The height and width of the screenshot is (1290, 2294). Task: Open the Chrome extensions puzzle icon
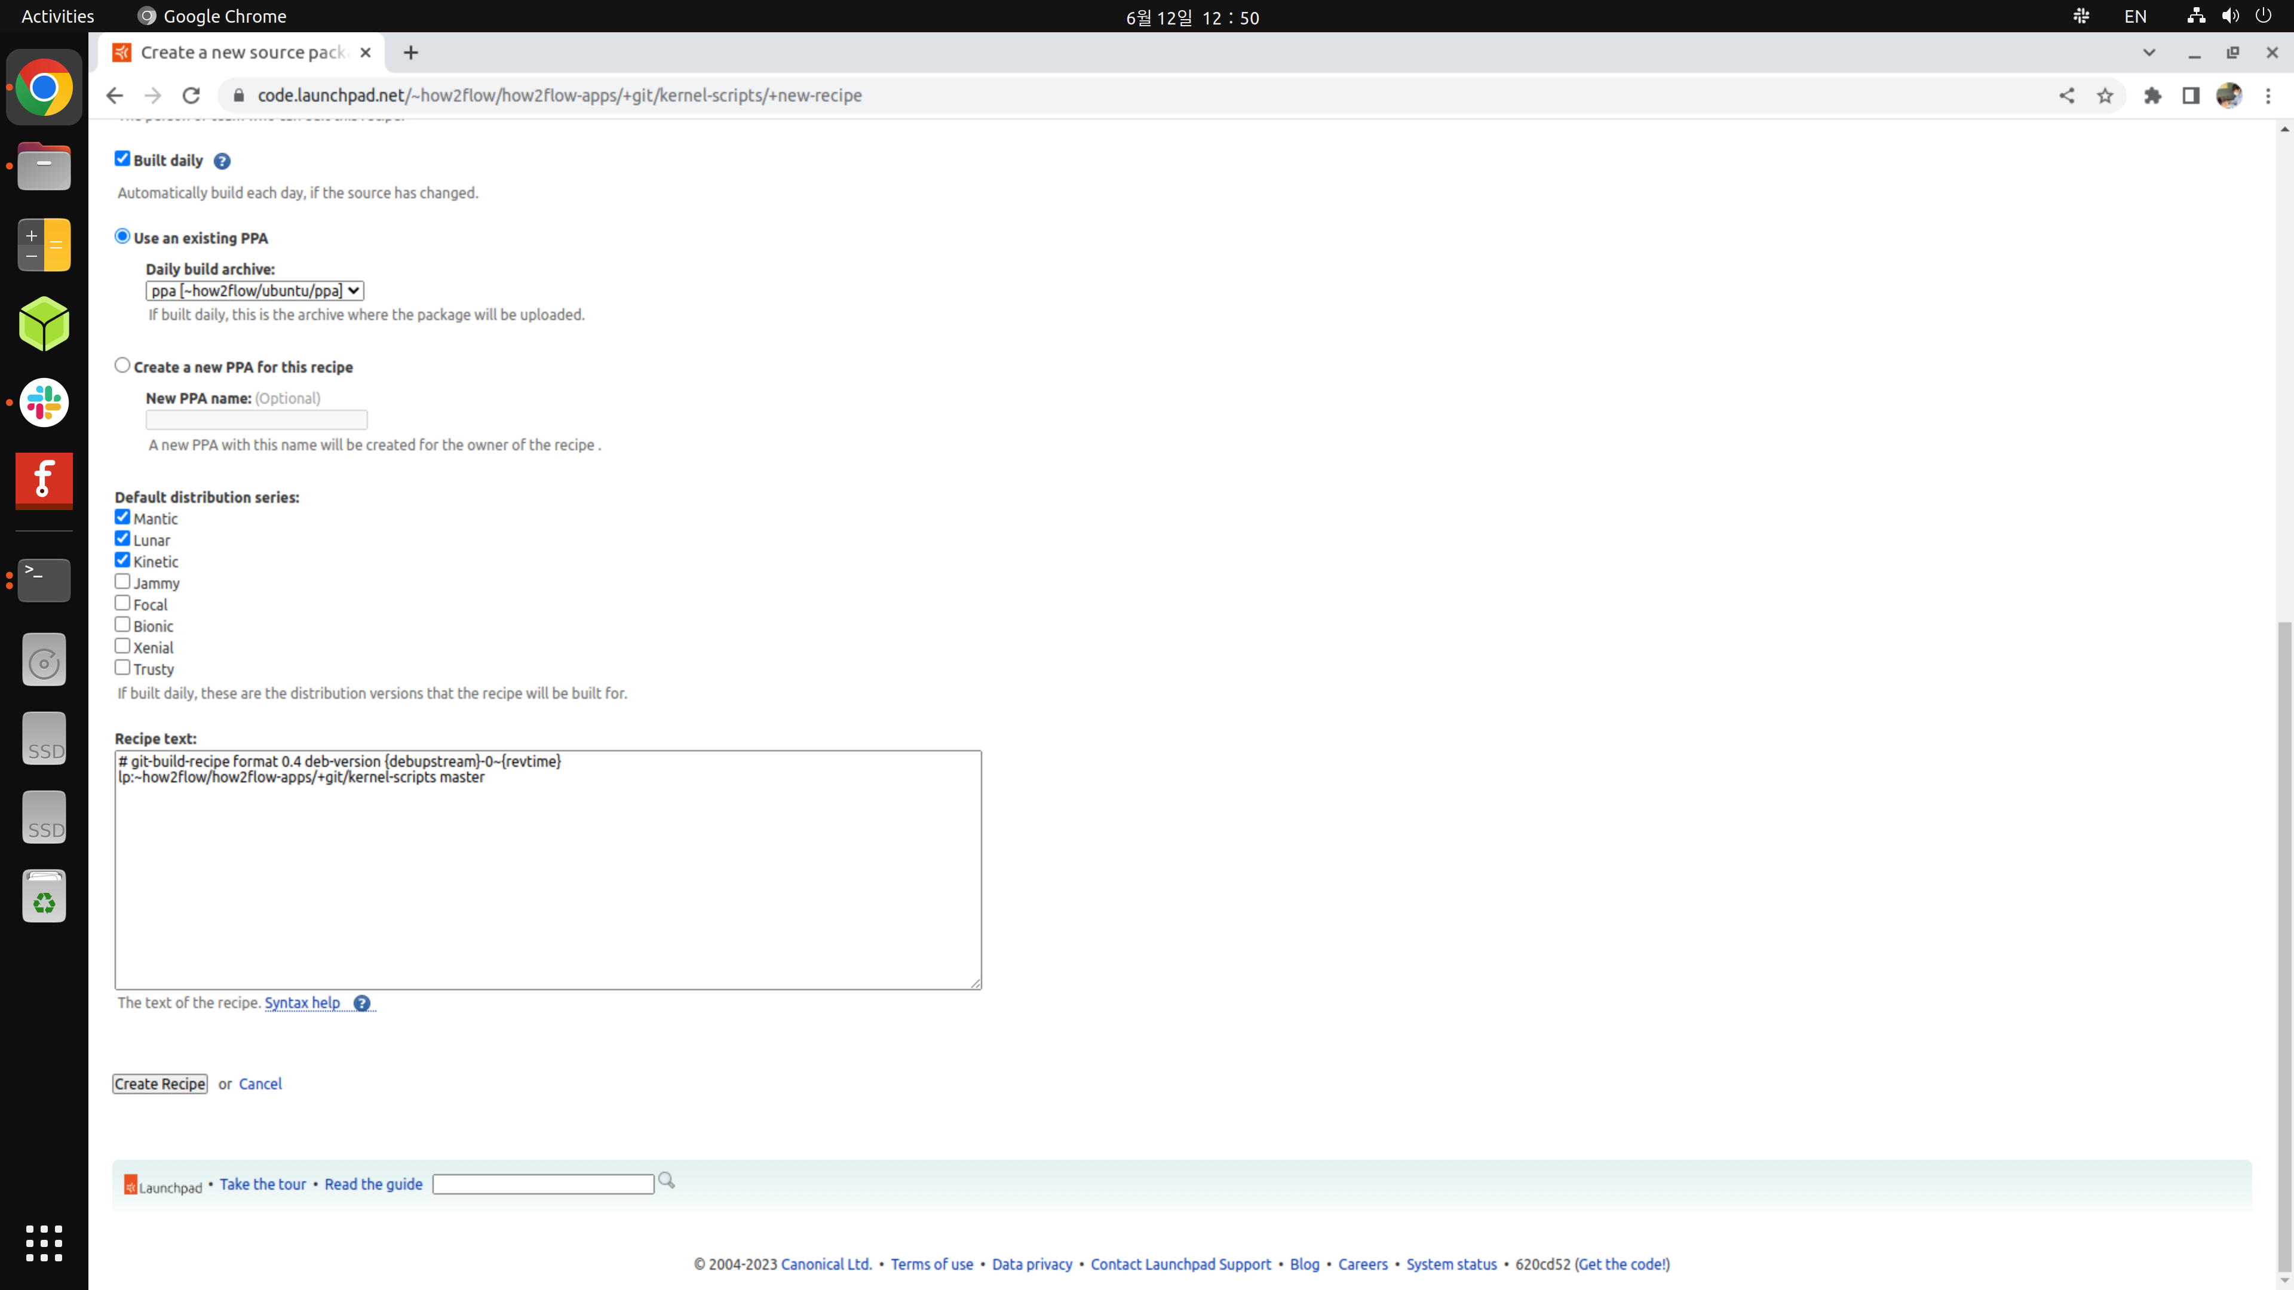2152,96
